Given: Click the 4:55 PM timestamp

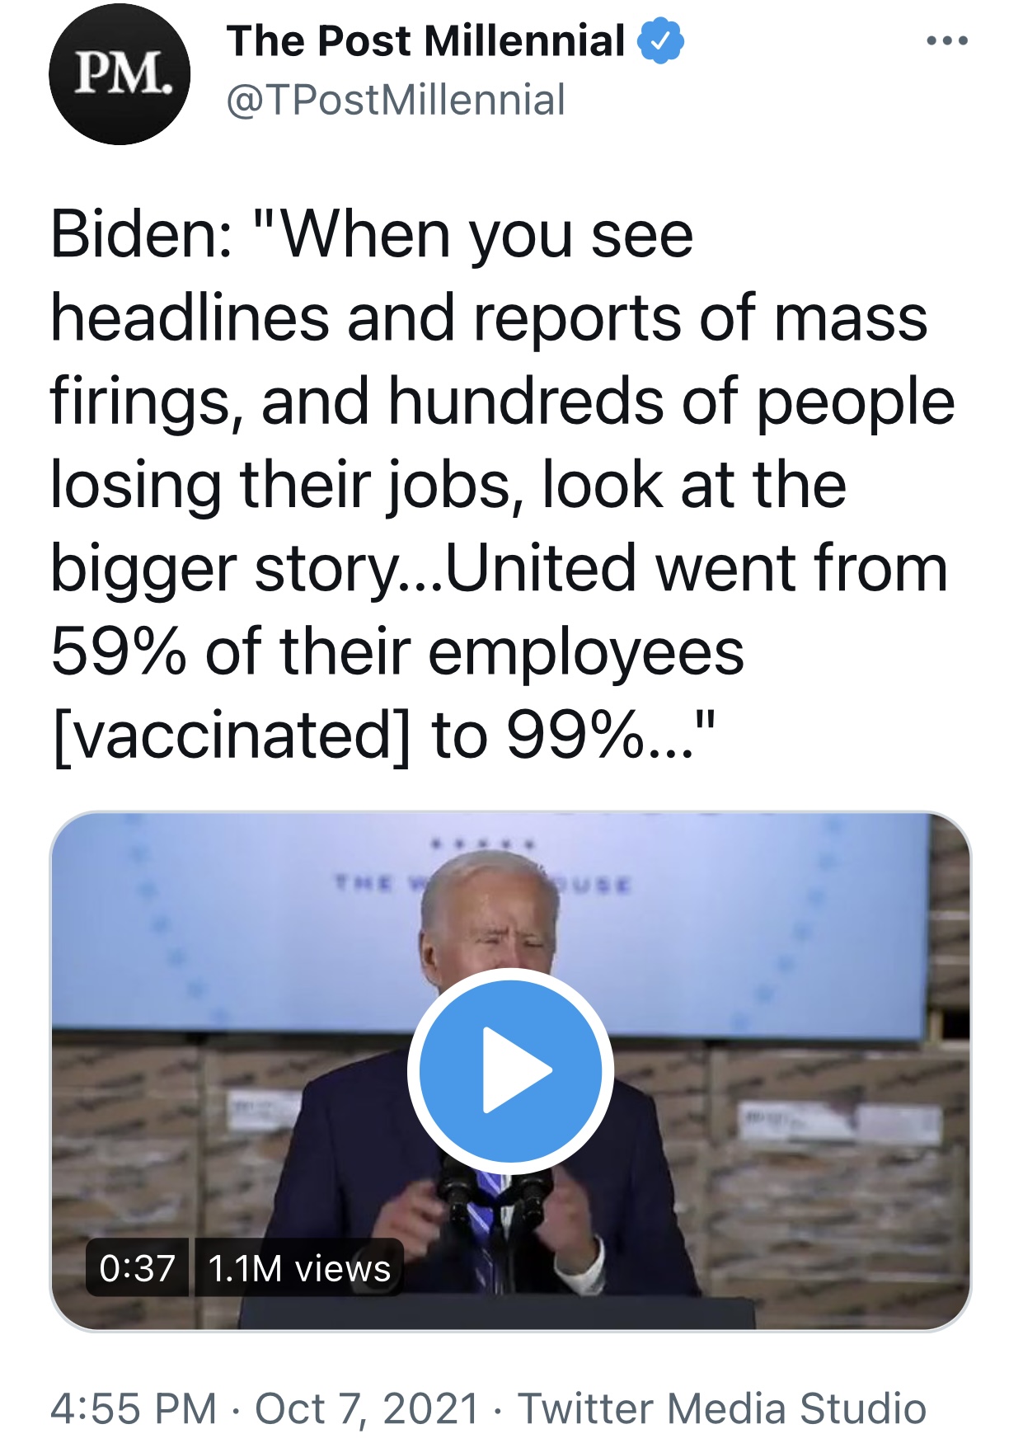Looking at the screenshot, I should pyautogui.click(x=134, y=1408).
